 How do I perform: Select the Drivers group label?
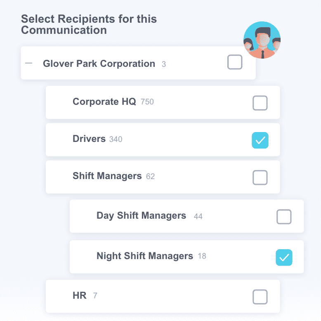click(89, 139)
